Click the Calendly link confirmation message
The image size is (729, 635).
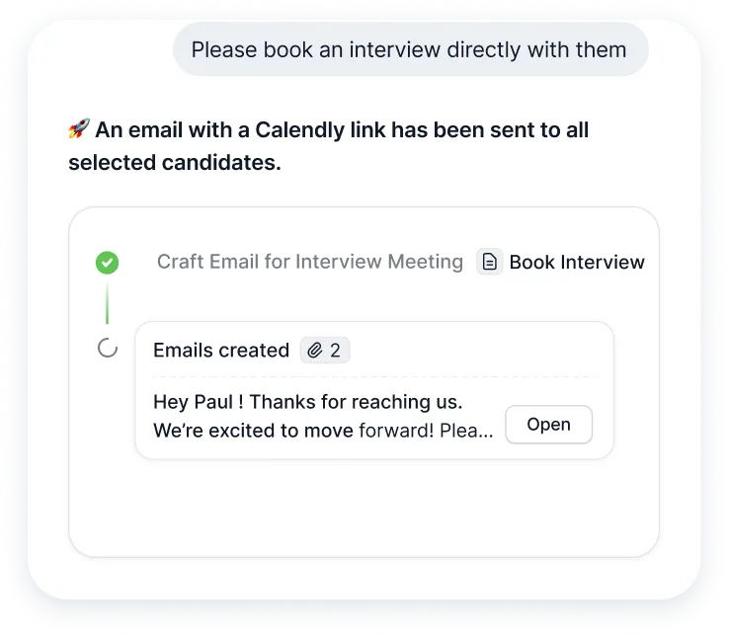click(x=329, y=145)
